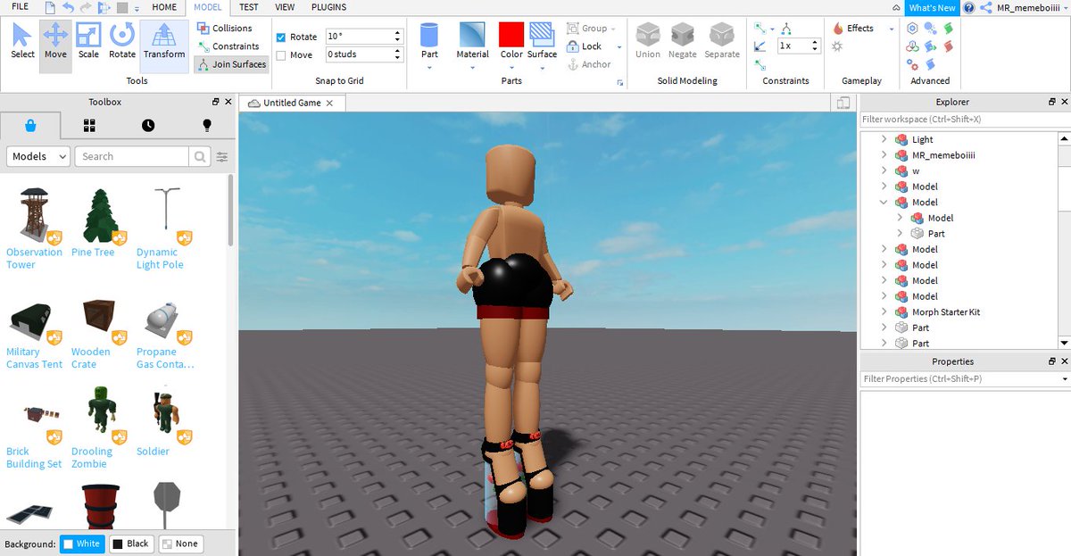Click the Effects flame icon
This screenshot has width=1071, height=556.
click(x=838, y=29)
